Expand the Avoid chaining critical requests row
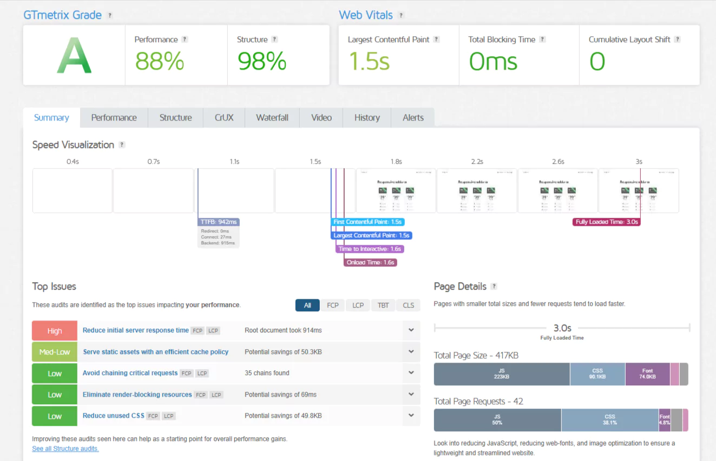The height and width of the screenshot is (461, 716). [411, 373]
